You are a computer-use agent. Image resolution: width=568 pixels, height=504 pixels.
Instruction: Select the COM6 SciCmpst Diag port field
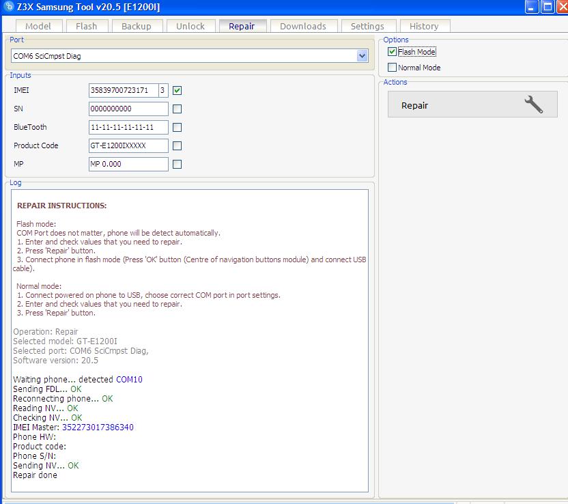pos(190,56)
